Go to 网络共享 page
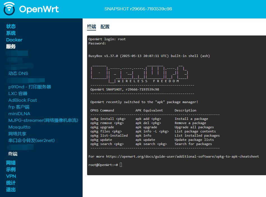Viewport: 266px width, 197px height. click(x=17, y=134)
